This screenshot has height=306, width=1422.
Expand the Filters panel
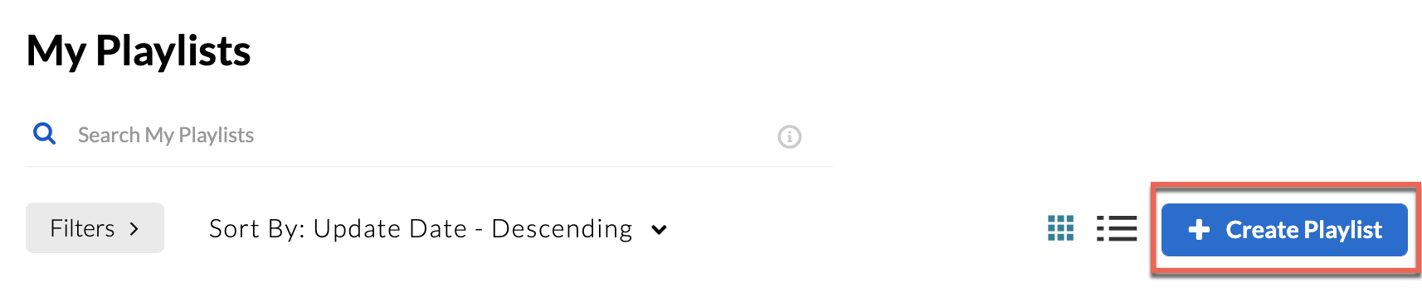(95, 227)
